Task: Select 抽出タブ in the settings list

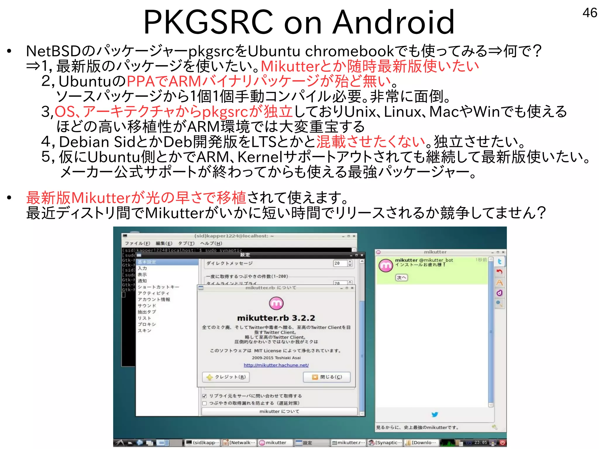Action: [x=167, y=312]
